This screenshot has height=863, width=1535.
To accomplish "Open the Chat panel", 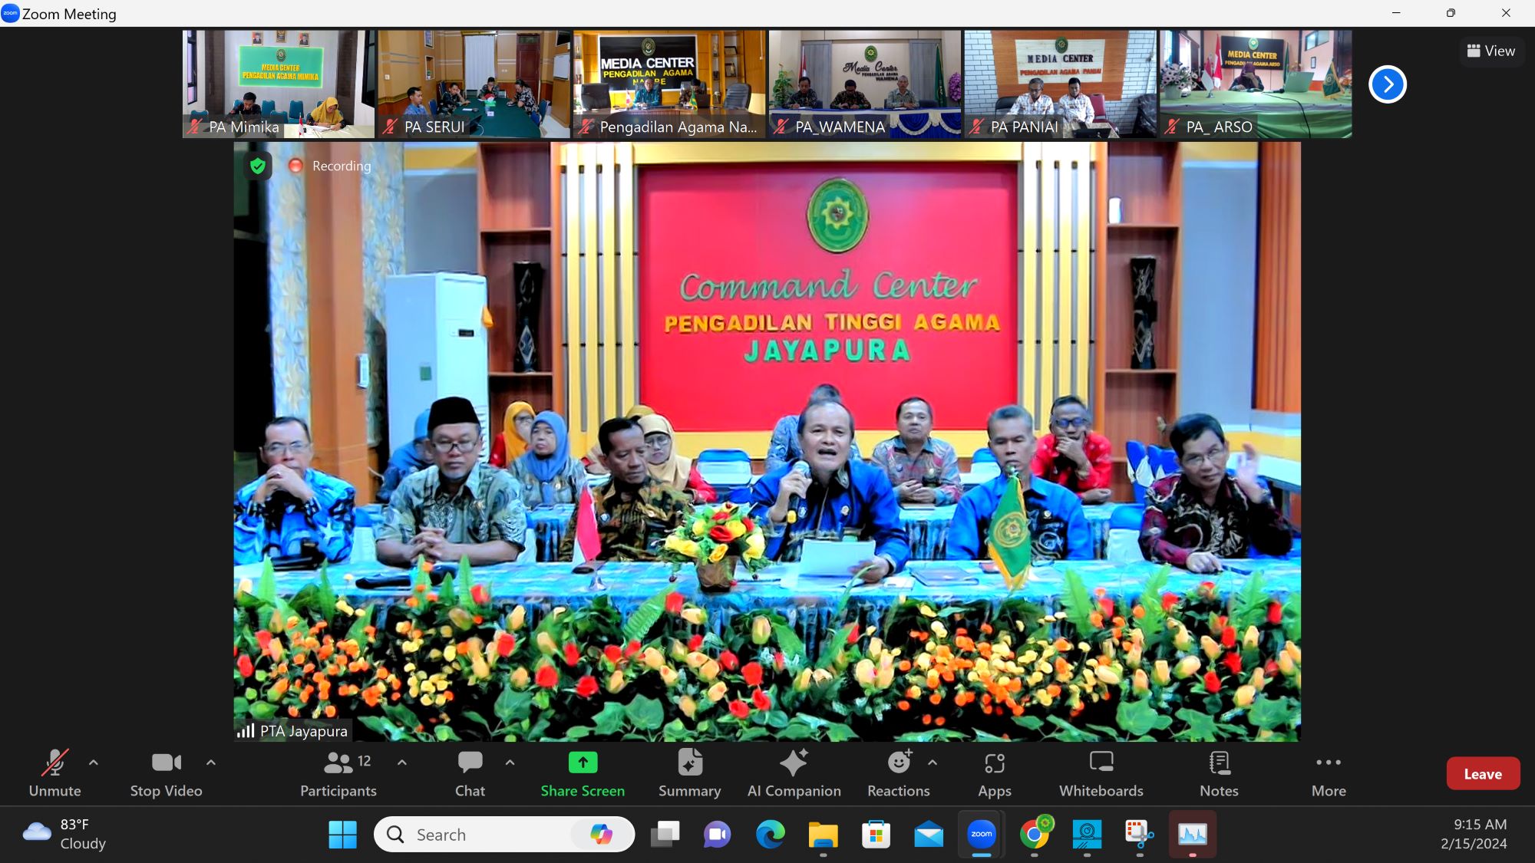I will coord(470,773).
